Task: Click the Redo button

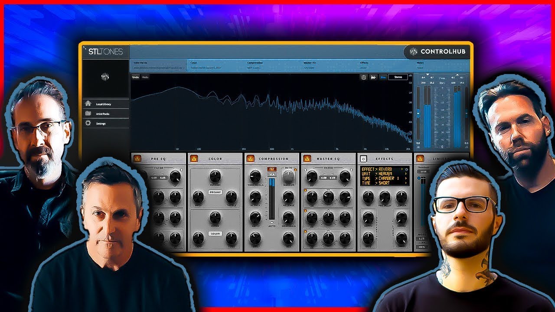Action: 145,77
